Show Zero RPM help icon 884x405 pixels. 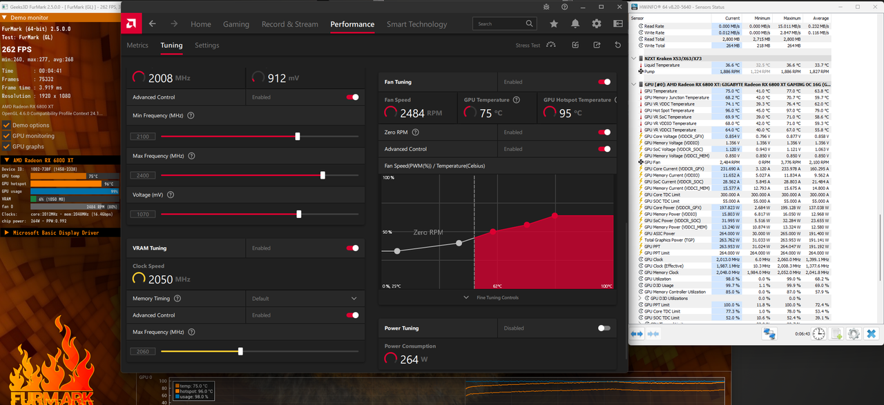(x=415, y=132)
